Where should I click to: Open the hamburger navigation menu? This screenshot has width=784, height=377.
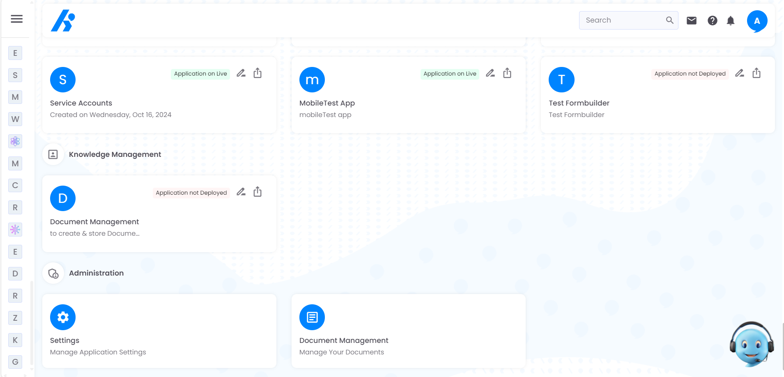(17, 19)
